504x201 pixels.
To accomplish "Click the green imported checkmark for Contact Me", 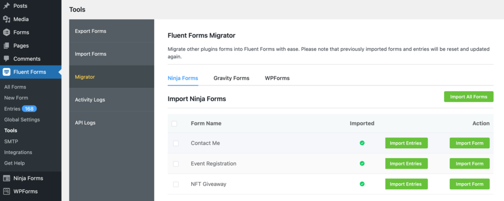I will [362, 143].
